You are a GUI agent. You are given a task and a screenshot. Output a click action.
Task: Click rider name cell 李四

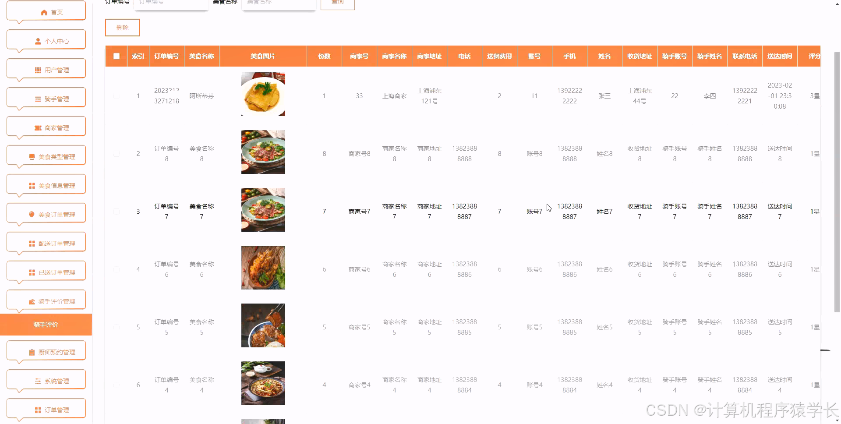point(710,96)
